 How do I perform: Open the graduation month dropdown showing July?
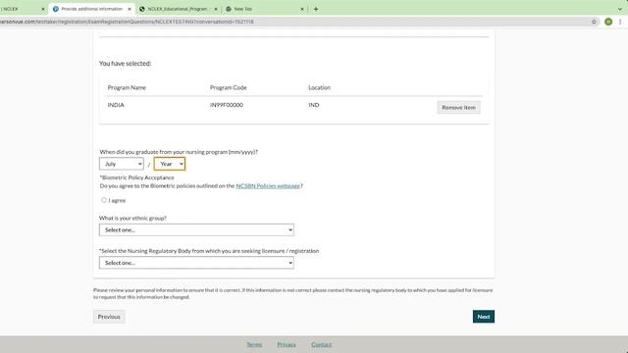(x=122, y=164)
